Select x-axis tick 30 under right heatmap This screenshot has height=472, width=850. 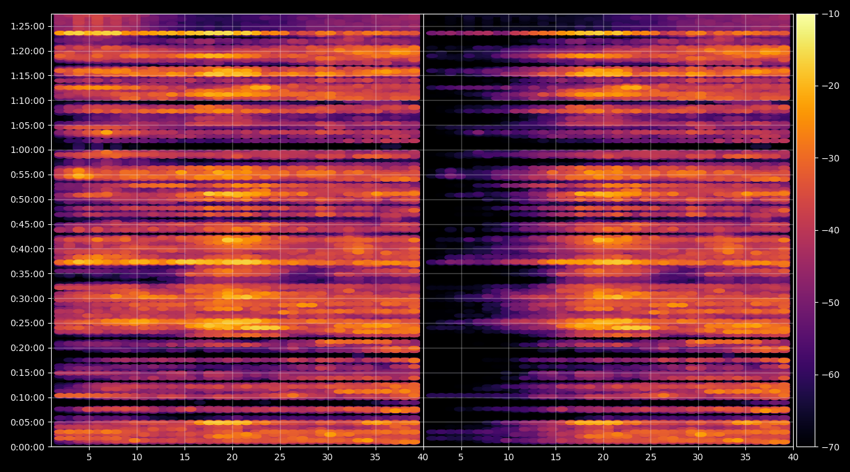pyautogui.click(x=698, y=457)
